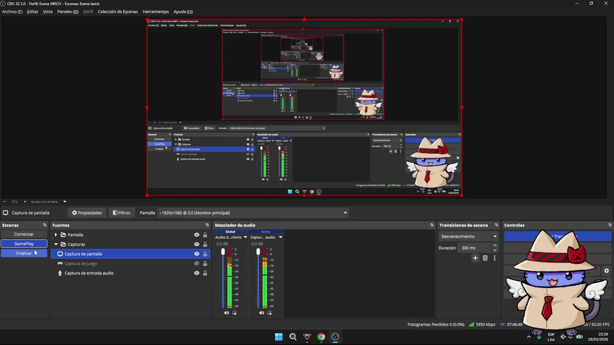Undock the Escenas panel
The width and height of the screenshot is (614, 345).
[45, 225]
